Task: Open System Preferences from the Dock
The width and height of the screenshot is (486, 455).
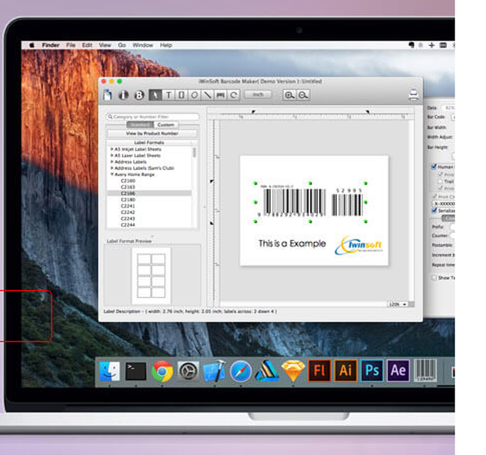Action: pos(188,370)
